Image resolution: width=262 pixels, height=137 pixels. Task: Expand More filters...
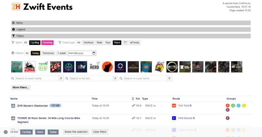tap(21, 87)
